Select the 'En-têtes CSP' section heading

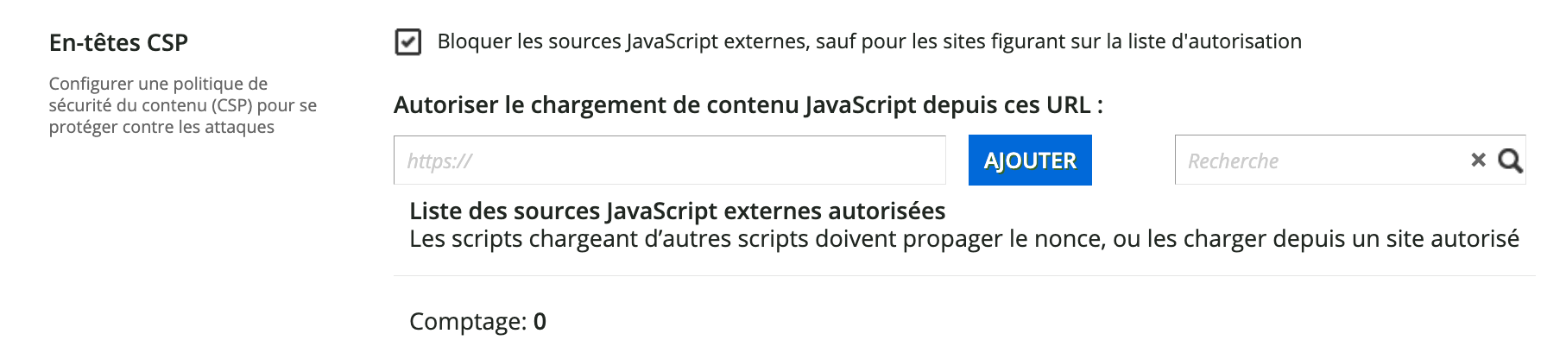(x=118, y=42)
